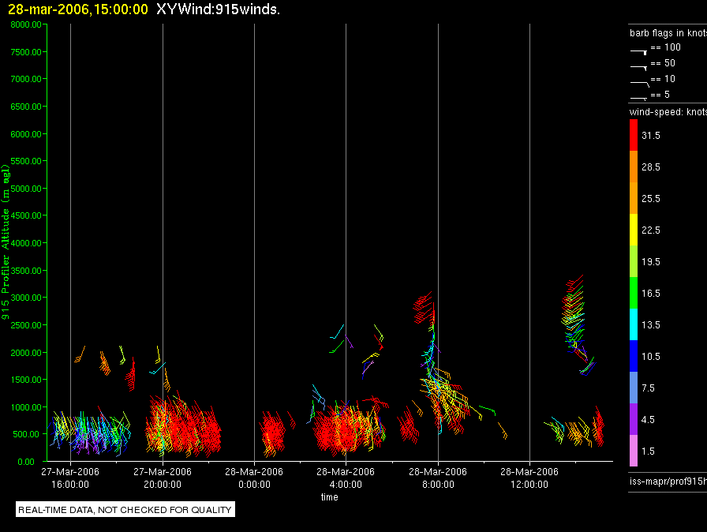
Task: Click the 27-Mar-2006 16:00:00 time label
Action: pos(70,478)
